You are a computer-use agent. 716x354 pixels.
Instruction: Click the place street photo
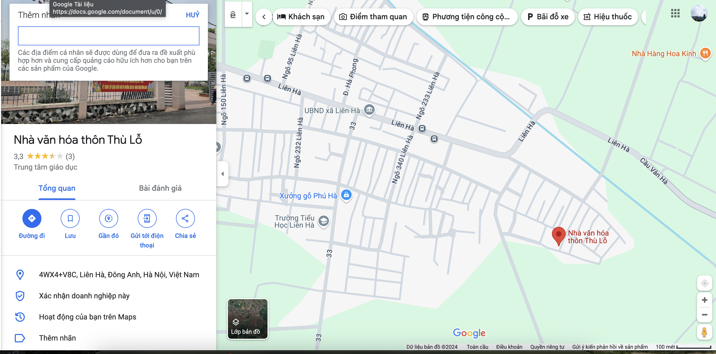tap(108, 102)
